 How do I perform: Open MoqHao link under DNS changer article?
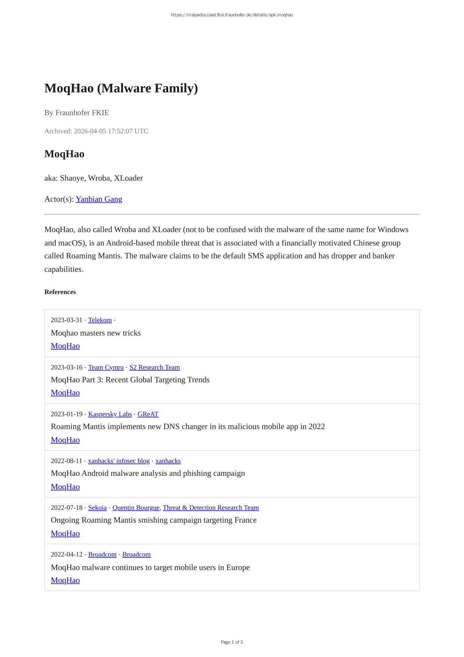pos(65,440)
